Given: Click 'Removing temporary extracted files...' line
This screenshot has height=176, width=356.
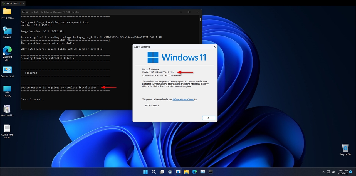Looking at the screenshot, I should pyautogui.click(x=48, y=58).
